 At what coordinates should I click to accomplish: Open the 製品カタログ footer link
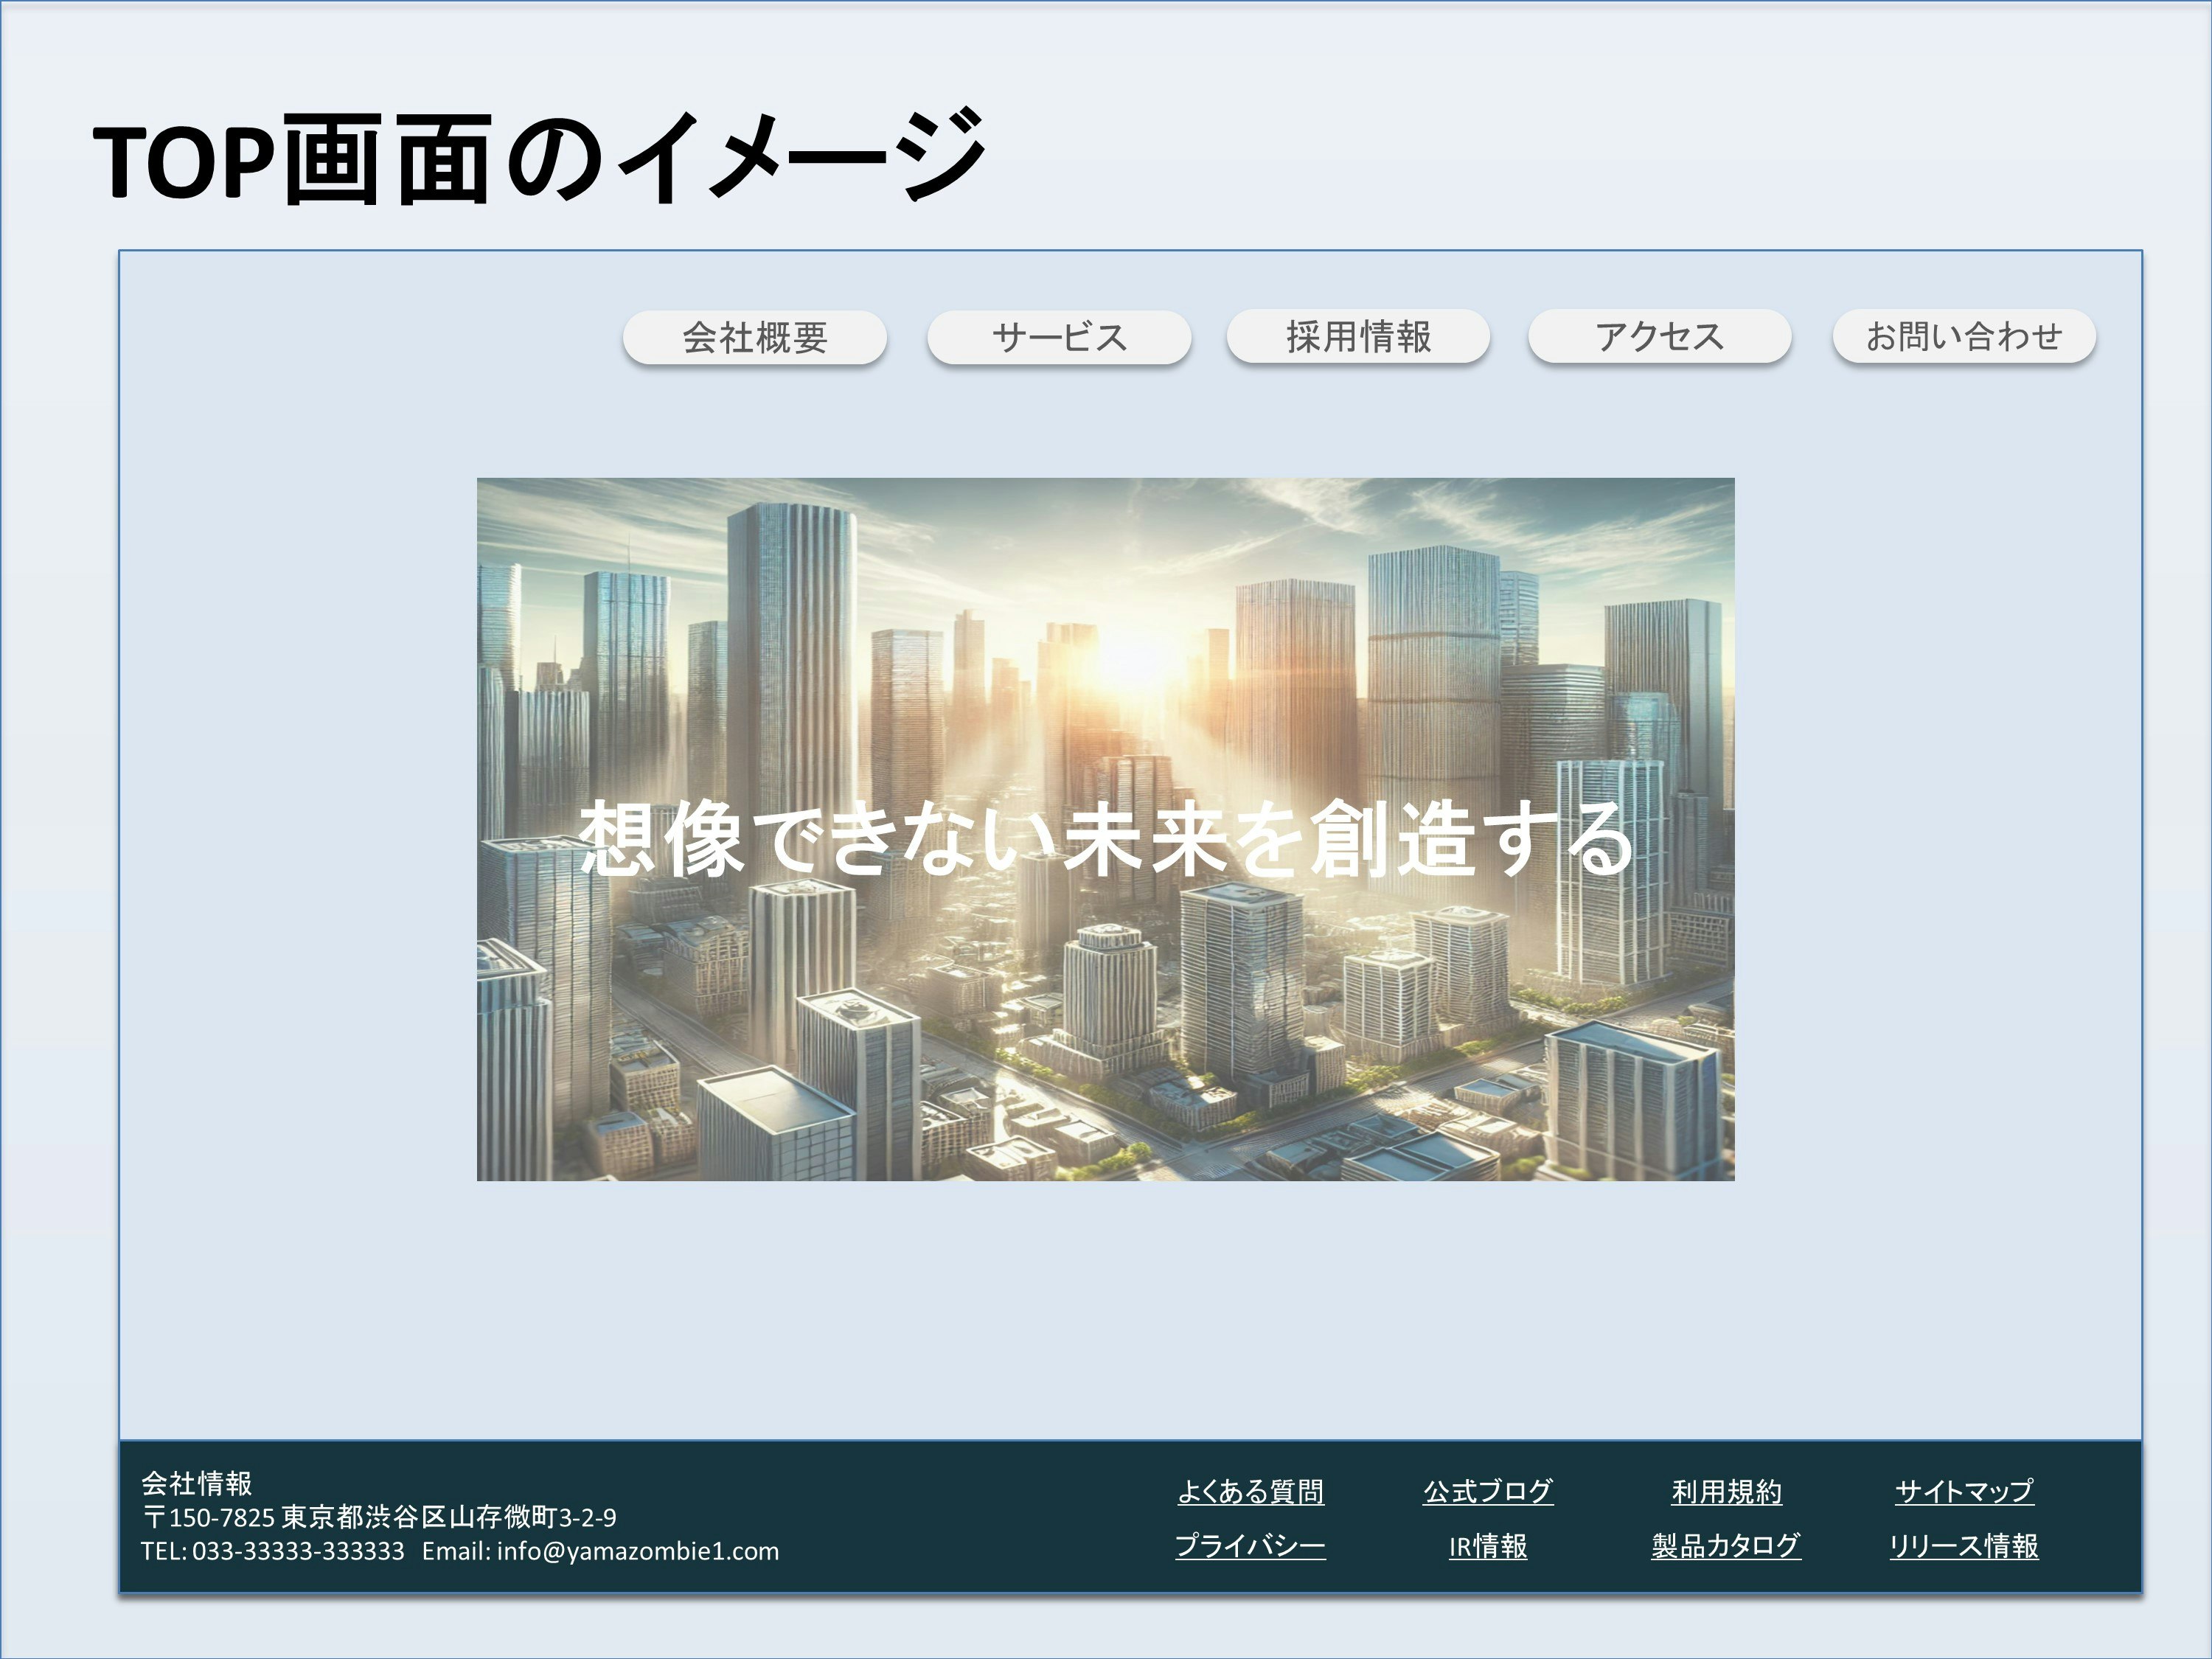click(x=1726, y=1546)
